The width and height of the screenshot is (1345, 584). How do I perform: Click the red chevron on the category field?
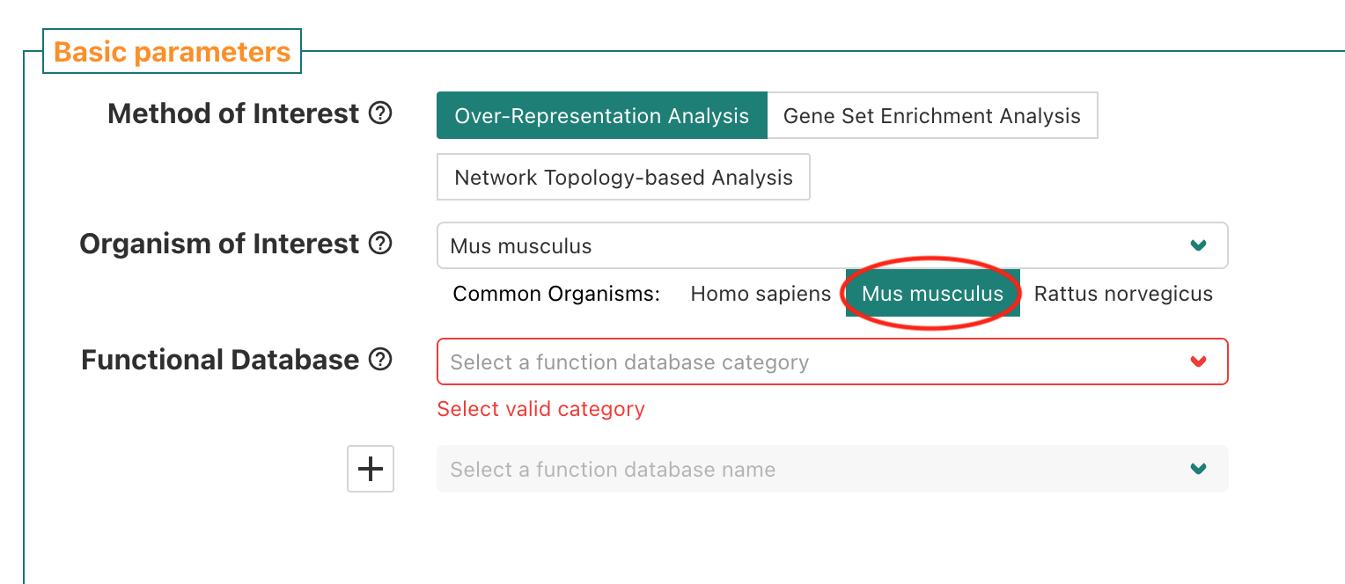tap(1199, 361)
